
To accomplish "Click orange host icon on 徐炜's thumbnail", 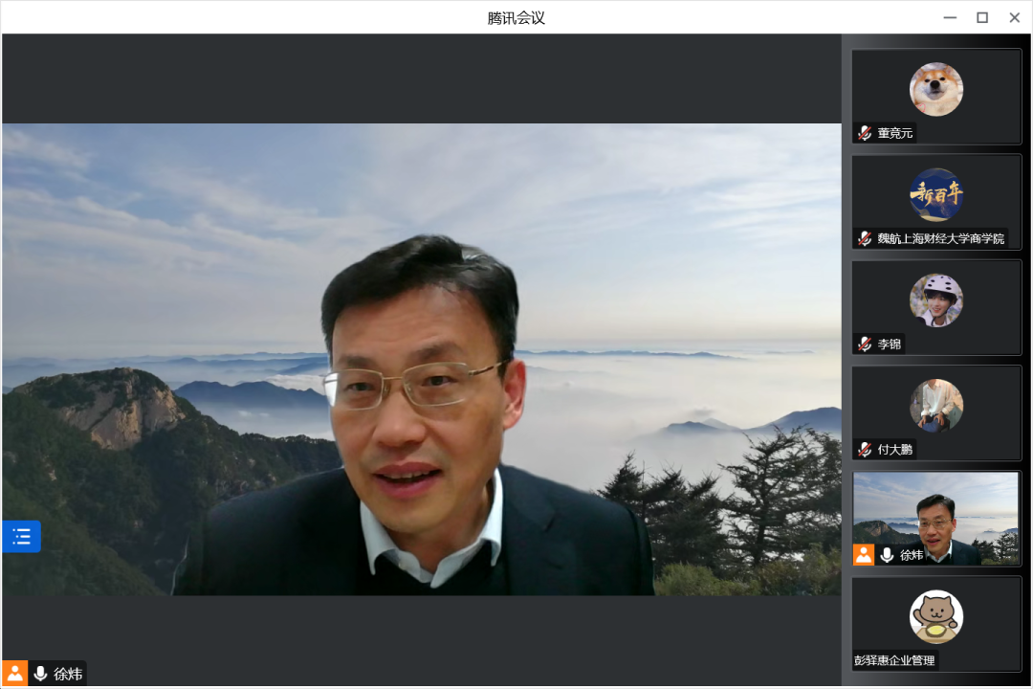I will point(864,555).
